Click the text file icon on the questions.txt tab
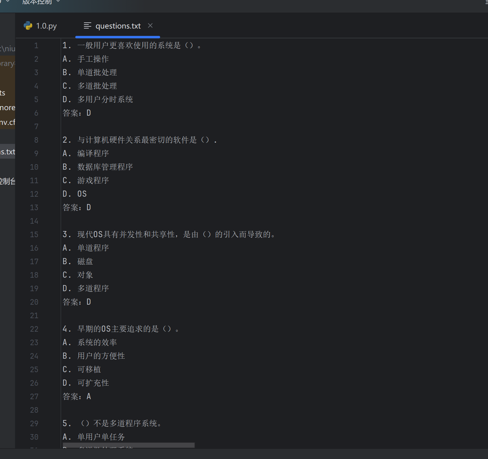This screenshot has width=488, height=459. click(88, 25)
